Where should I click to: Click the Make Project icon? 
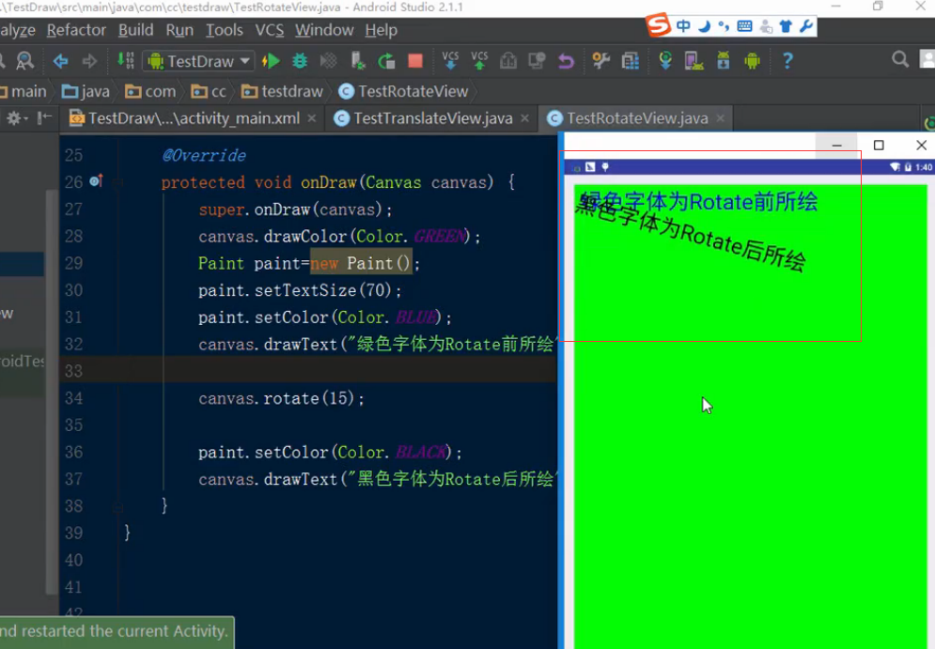click(126, 60)
